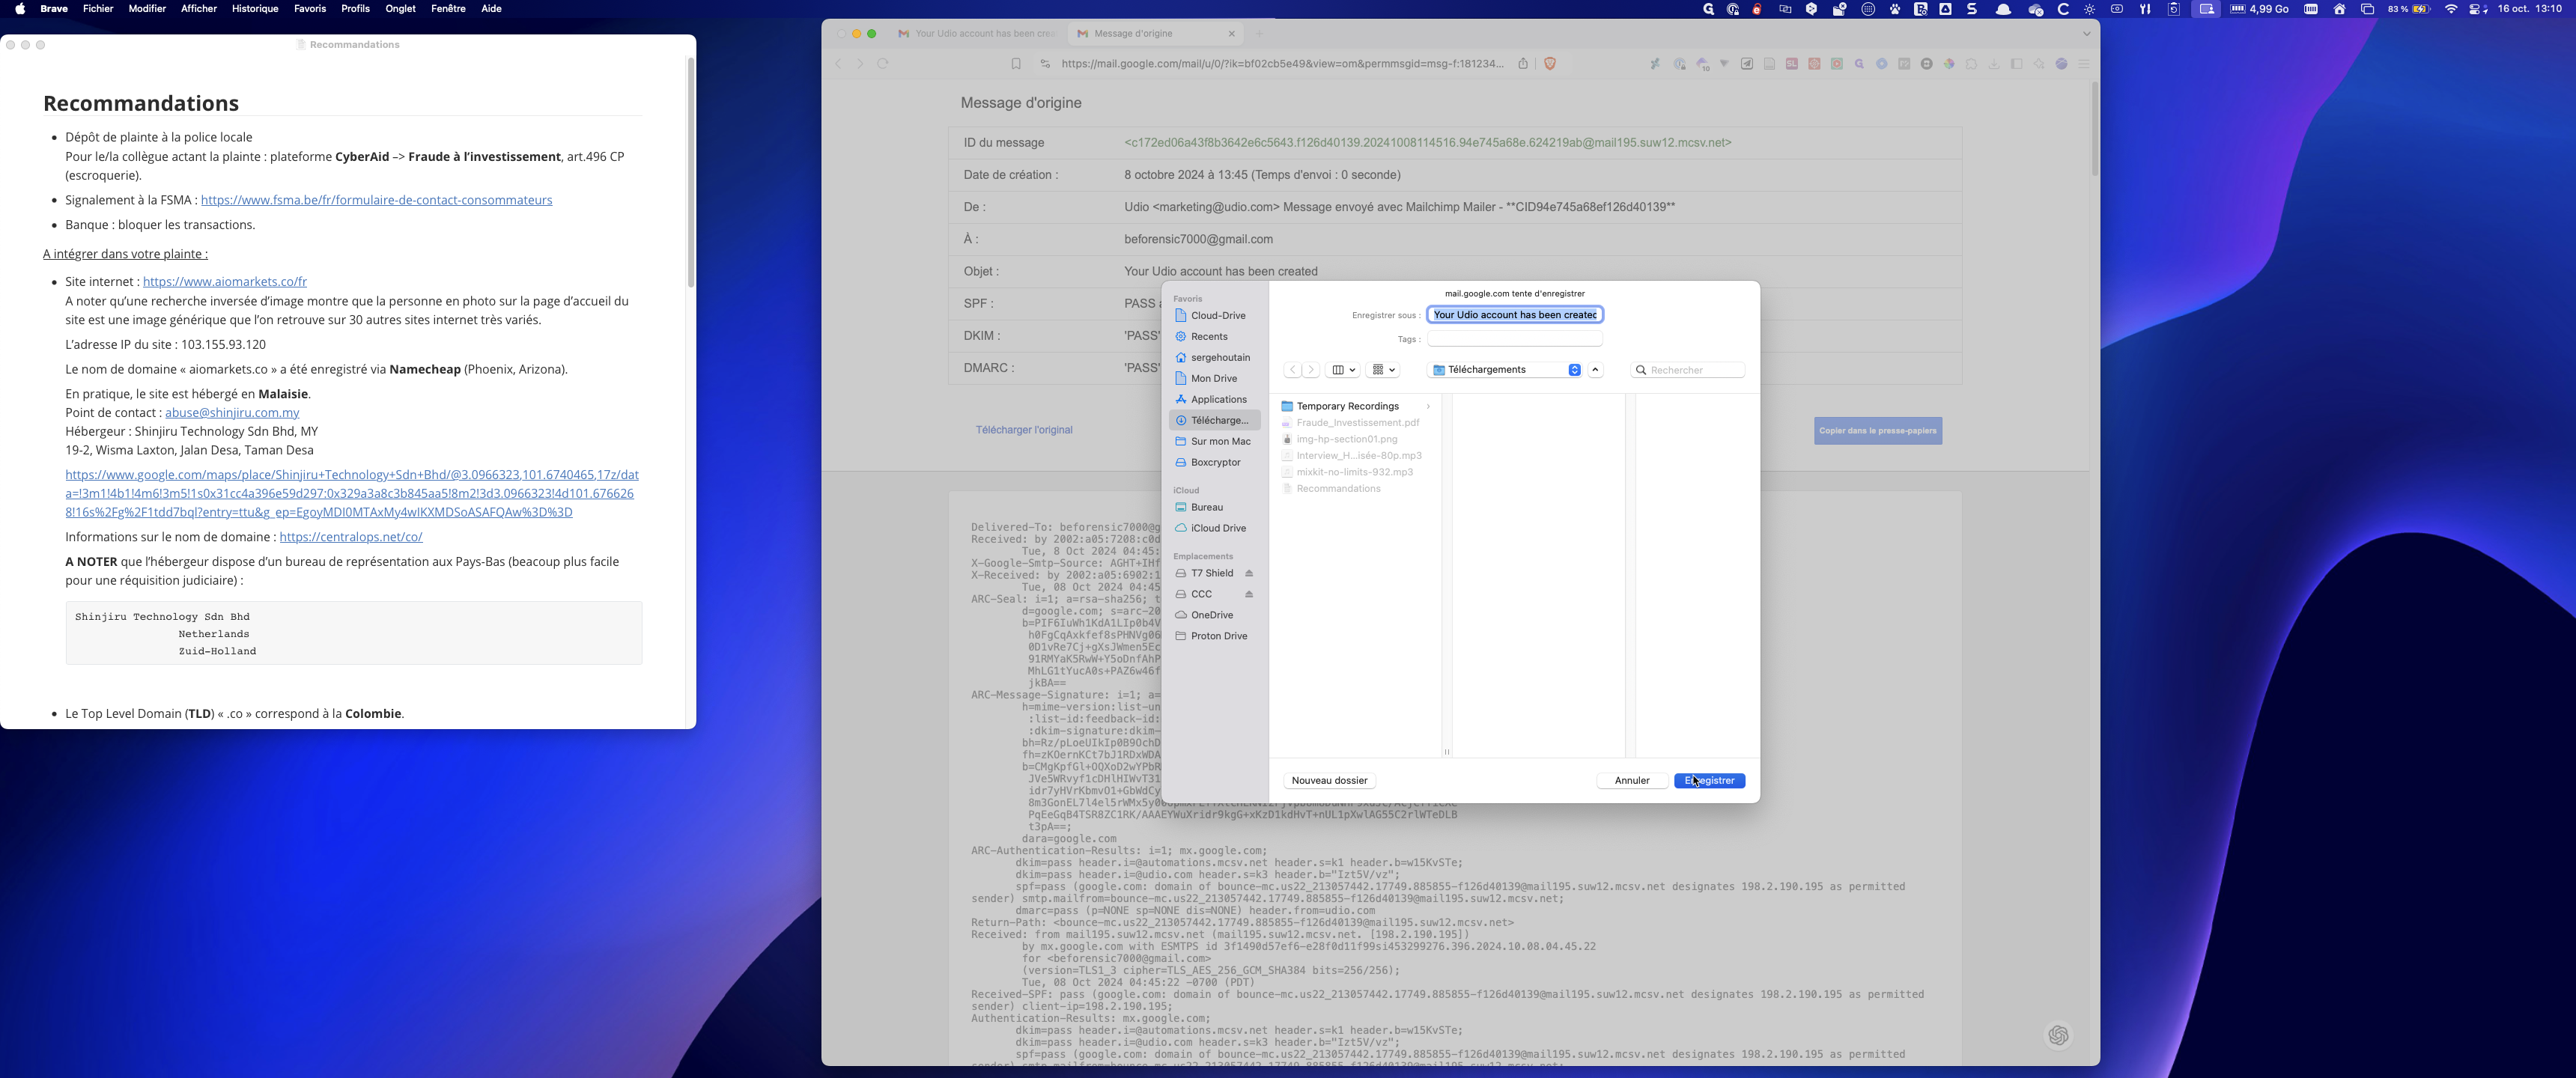This screenshot has height=1078, width=2576.
Task: Create a Nouveau dossier in save dialog
Action: coord(1329,780)
